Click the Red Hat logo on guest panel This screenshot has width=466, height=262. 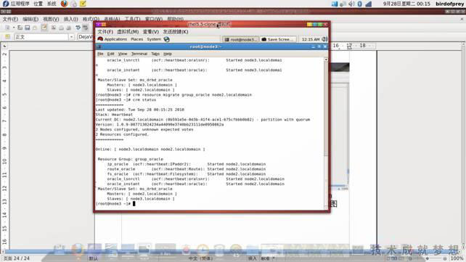pyautogui.click(x=100, y=39)
